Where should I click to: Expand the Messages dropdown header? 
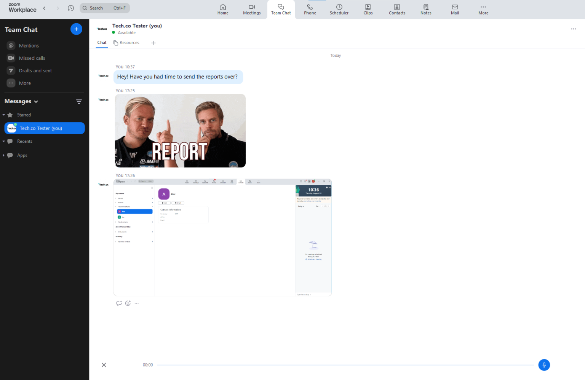(21, 101)
